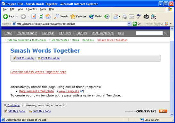
Task: Click the research toolbar icon at far right
Action: point(153,17)
